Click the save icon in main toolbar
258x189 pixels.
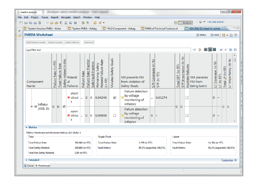click(x=26, y=23)
